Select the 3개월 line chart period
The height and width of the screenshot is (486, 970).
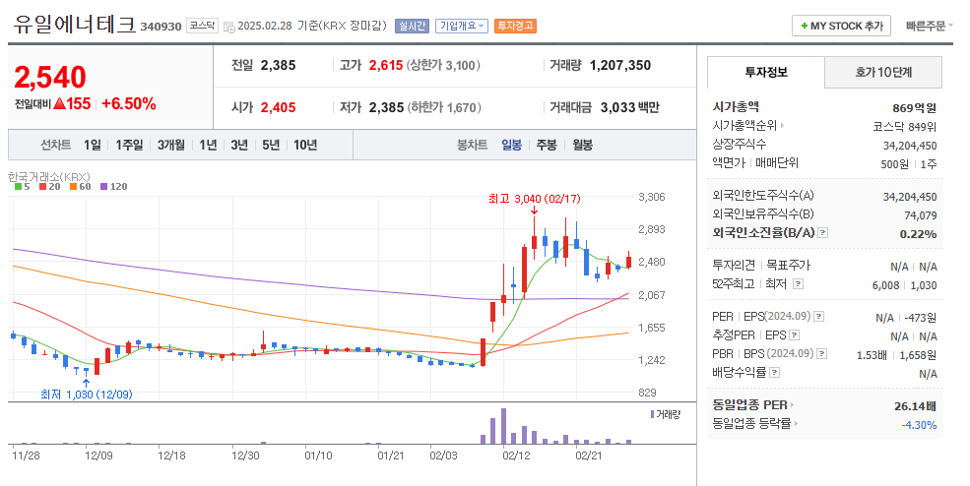pos(170,145)
